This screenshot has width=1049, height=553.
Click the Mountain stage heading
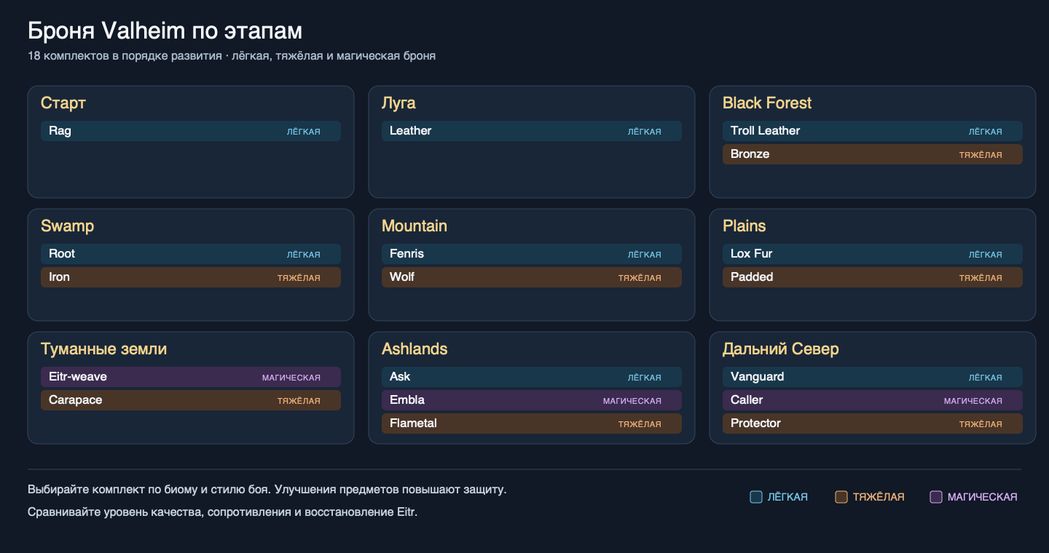415,226
